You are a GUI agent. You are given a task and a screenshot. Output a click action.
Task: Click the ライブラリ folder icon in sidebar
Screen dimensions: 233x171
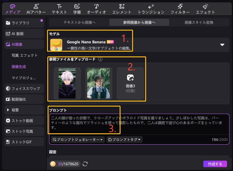pyautogui.click(x=8, y=23)
